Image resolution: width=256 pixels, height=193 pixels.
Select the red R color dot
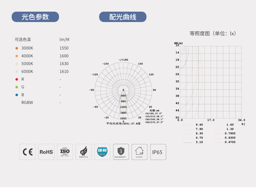point(17,79)
